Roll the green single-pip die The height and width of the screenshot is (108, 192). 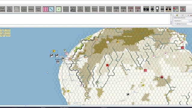(x=58, y=9)
